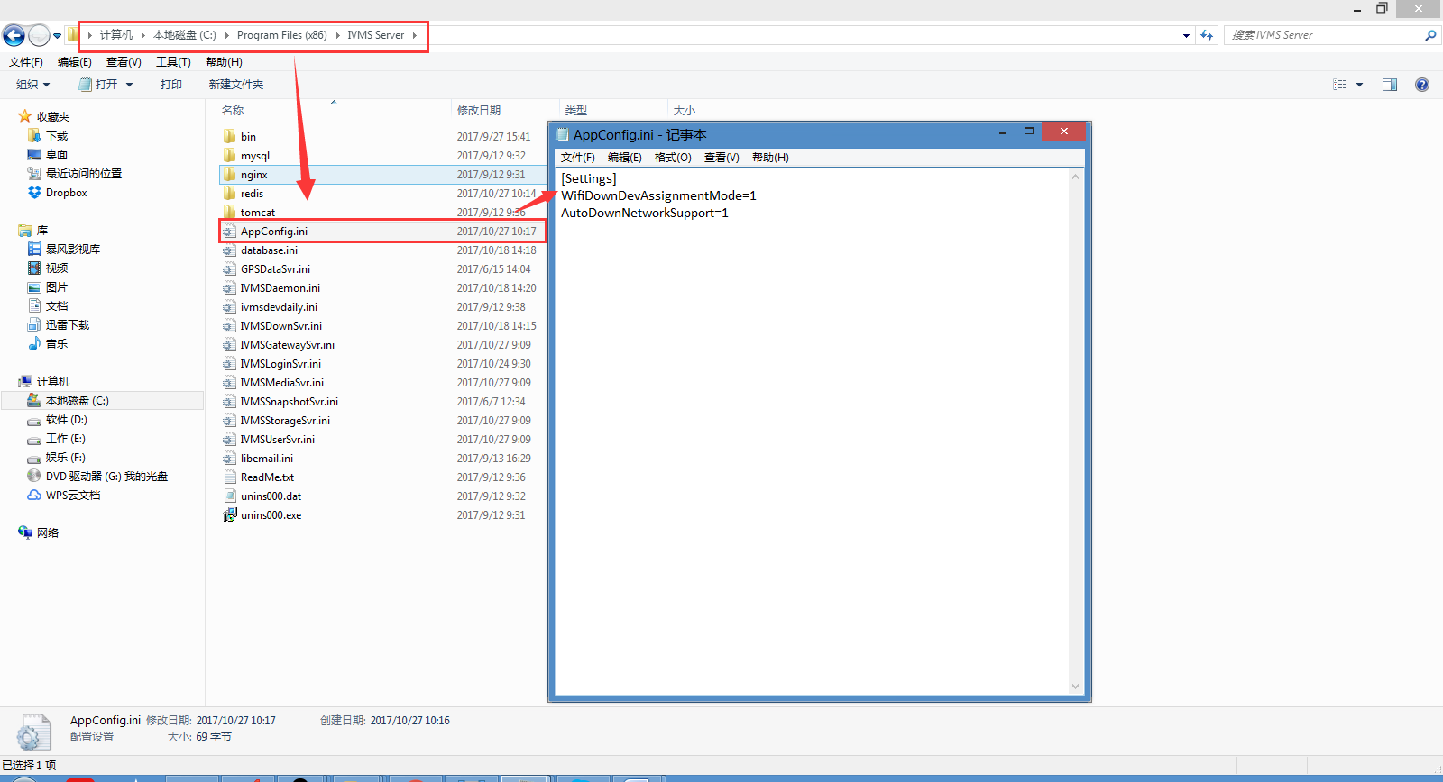Select the 图片 library
This screenshot has height=782, width=1443.
coord(57,287)
